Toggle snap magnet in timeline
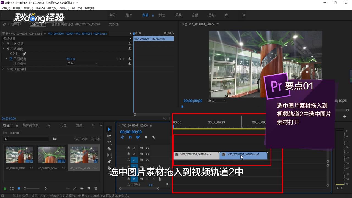352x198 pixels. (130, 137)
